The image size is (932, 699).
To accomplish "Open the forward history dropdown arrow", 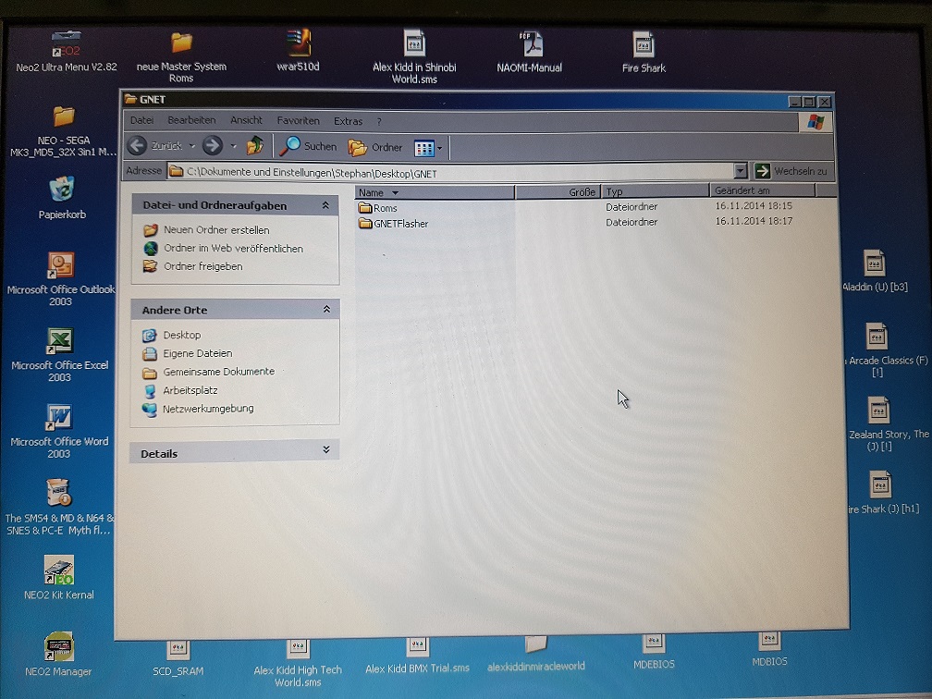I will pyautogui.click(x=234, y=146).
